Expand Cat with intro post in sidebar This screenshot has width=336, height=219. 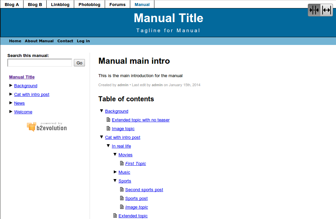[x=11, y=94]
